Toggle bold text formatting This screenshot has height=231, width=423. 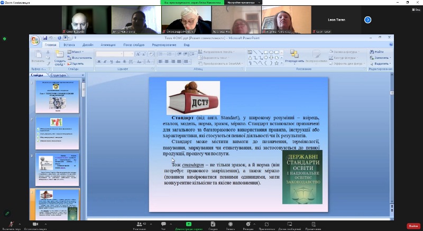[99, 61]
